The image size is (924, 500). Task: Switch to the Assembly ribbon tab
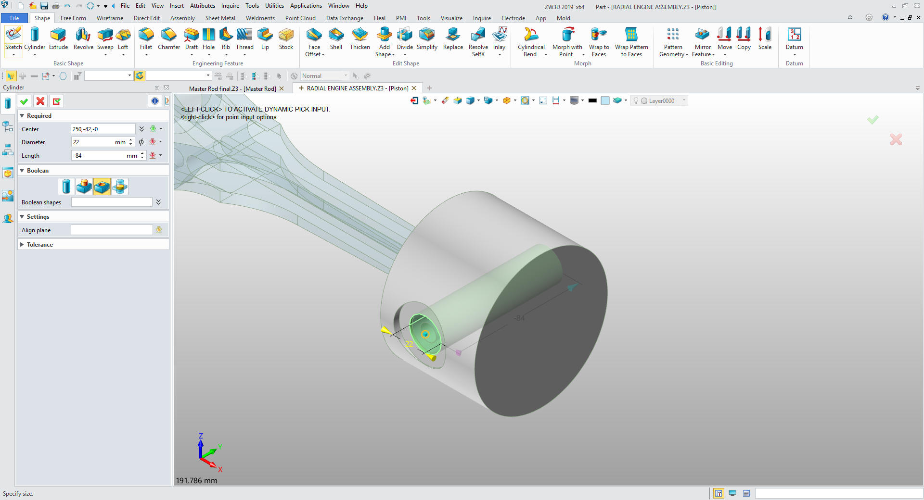(182, 18)
